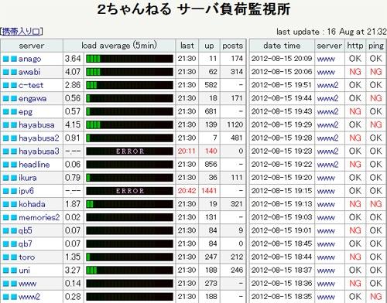This screenshot has width=387, height=303.
Task: Click the first blue square icon beside www2
Action: click(5, 297)
